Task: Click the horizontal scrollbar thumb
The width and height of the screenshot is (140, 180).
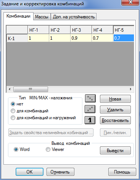Action: 31,89
